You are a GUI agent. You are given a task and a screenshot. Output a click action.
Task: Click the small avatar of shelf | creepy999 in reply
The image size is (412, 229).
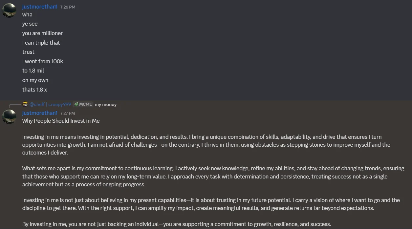[25, 104]
